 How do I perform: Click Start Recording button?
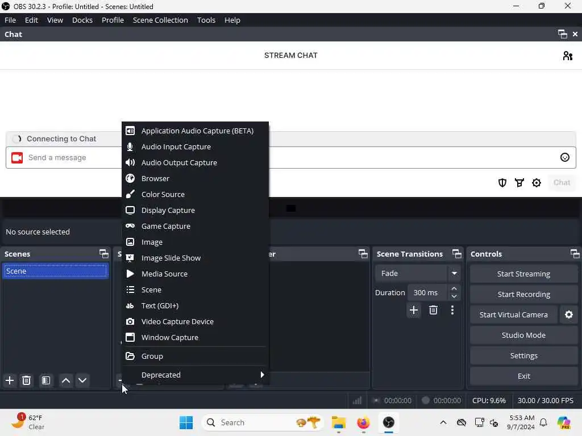pos(523,295)
